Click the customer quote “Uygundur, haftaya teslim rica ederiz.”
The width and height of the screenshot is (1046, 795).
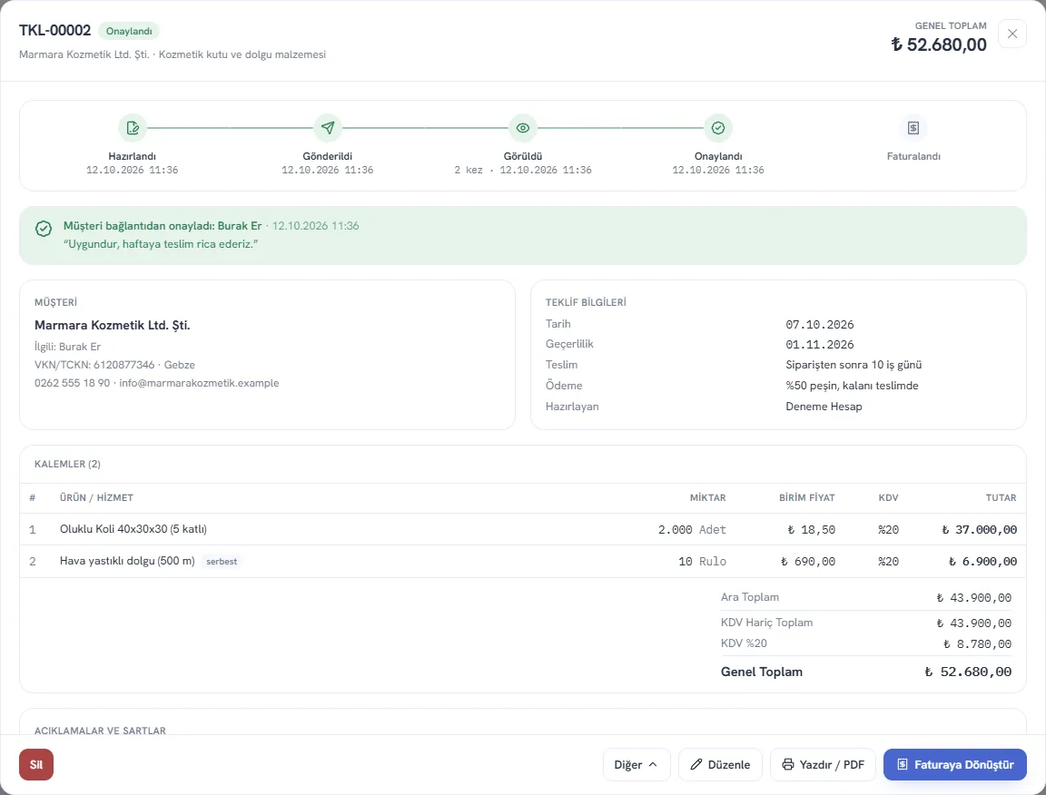[x=161, y=244]
